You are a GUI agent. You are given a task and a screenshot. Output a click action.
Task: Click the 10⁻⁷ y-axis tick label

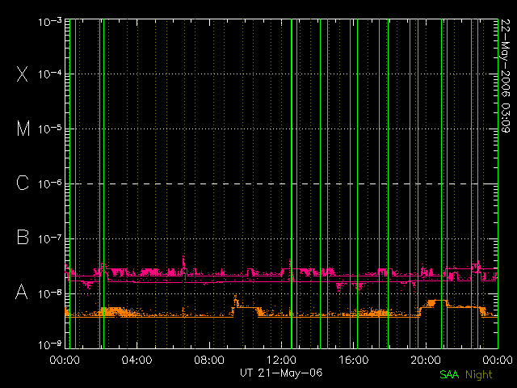click(50, 238)
